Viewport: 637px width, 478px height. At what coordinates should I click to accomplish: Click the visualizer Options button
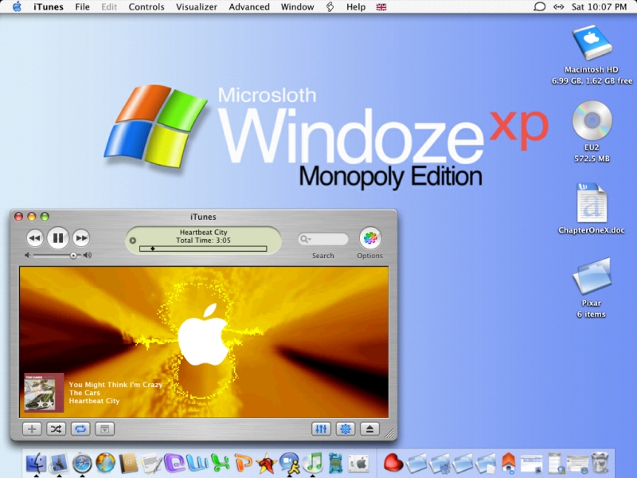369,237
